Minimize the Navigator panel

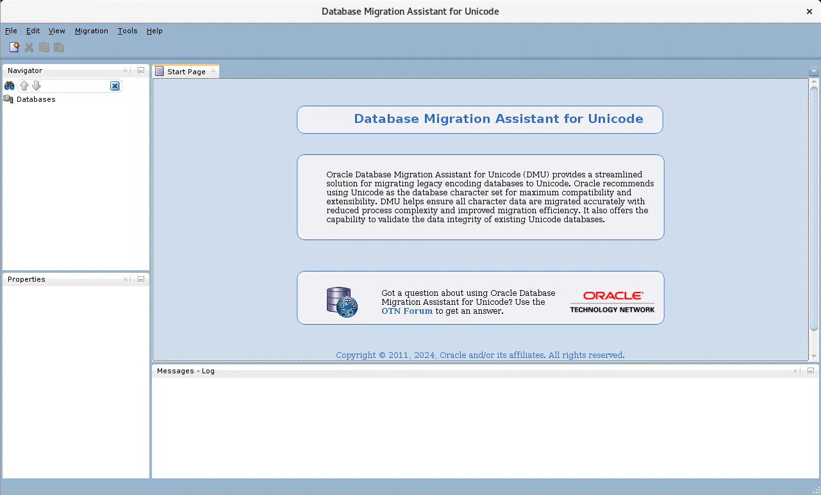(x=140, y=70)
